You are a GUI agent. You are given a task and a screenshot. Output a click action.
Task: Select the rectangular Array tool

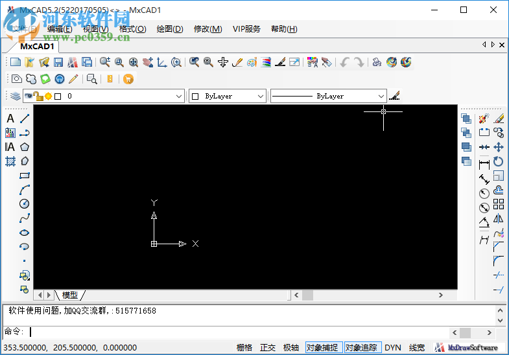[498, 204]
